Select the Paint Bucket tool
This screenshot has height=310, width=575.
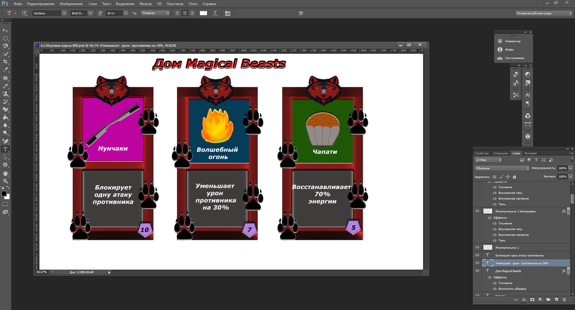pyautogui.click(x=6, y=117)
